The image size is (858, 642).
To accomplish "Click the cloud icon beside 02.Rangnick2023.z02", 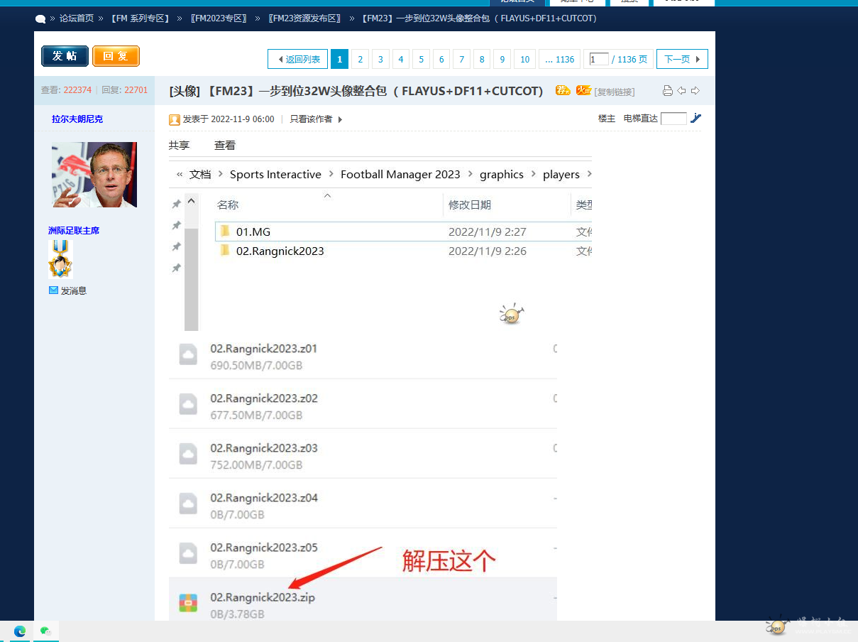I will [188, 404].
